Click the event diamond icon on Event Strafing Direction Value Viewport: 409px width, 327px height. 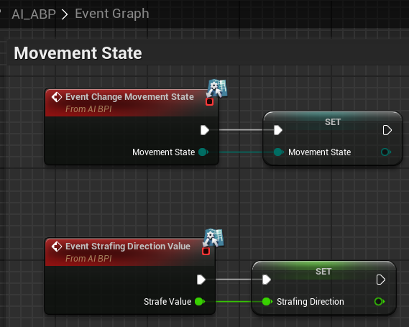tap(57, 247)
